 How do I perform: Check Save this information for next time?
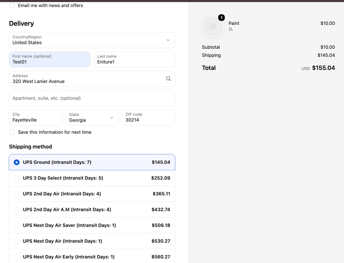12,132
